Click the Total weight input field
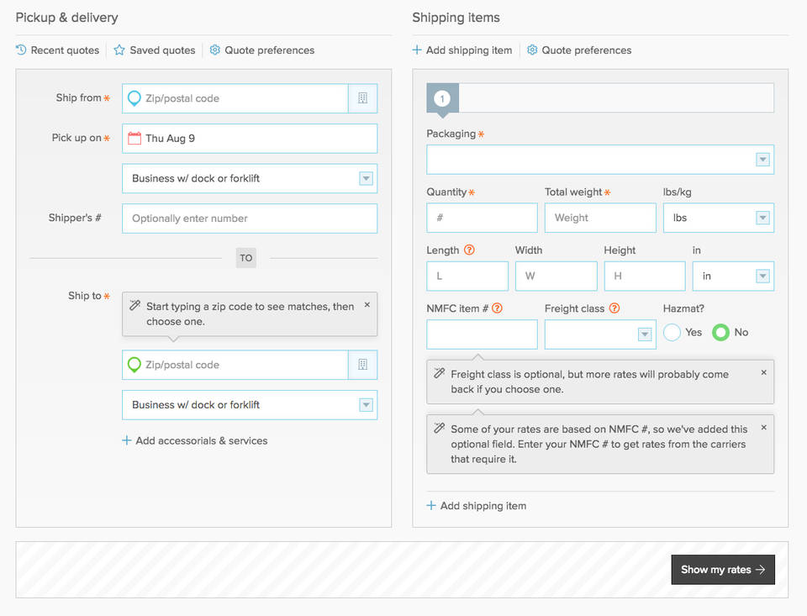 [x=599, y=218]
